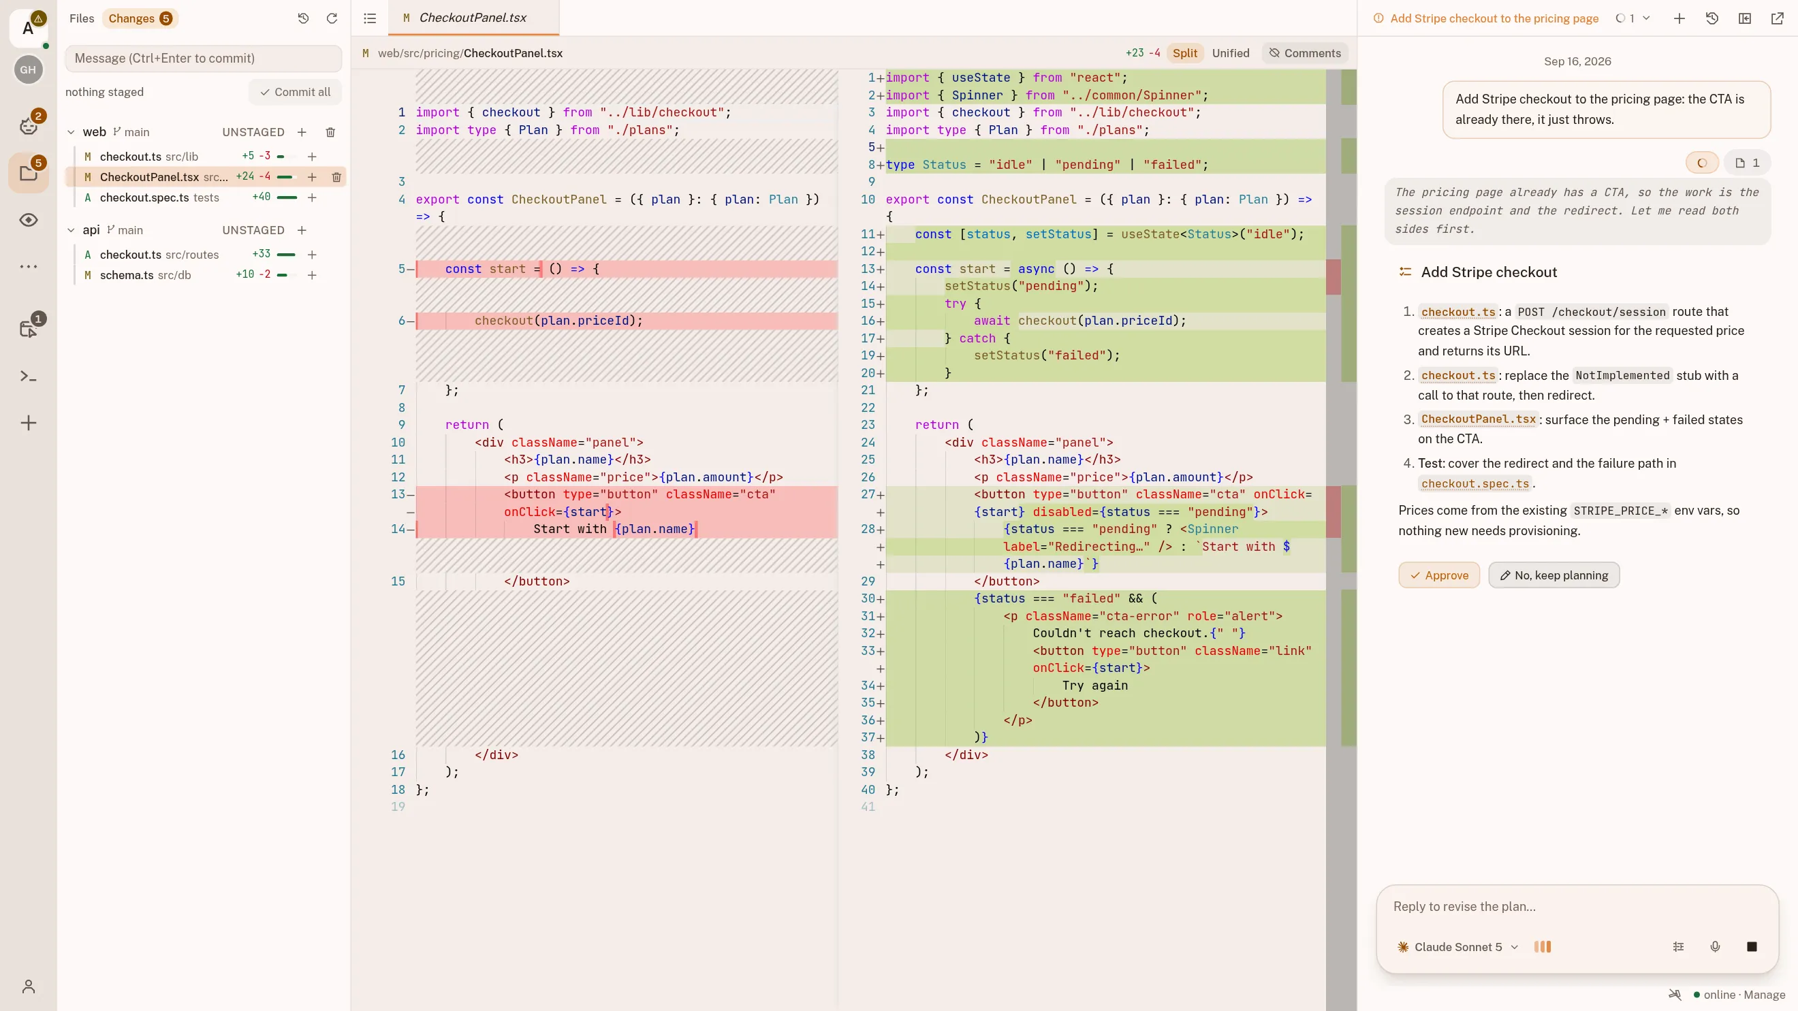Open the outline list icon beside the editor tab

click(x=370, y=19)
